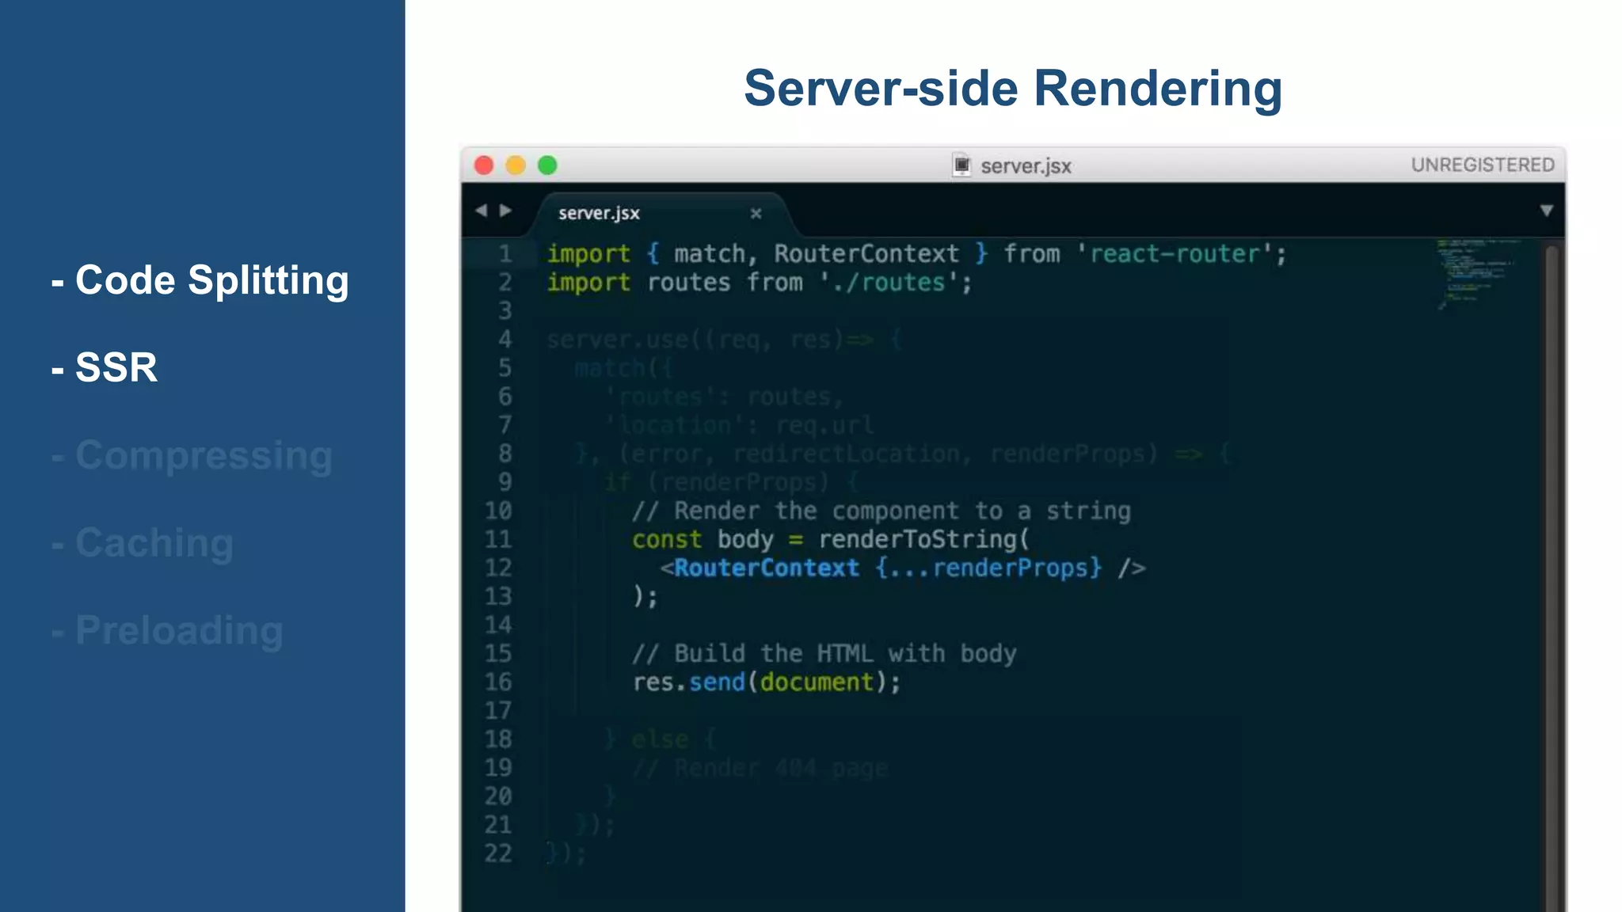The height and width of the screenshot is (912, 1622).
Task: Click line number 1 in the gutter
Action: pyautogui.click(x=504, y=254)
